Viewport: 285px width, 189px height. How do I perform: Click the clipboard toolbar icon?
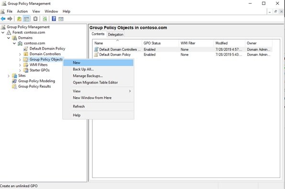(35, 19)
